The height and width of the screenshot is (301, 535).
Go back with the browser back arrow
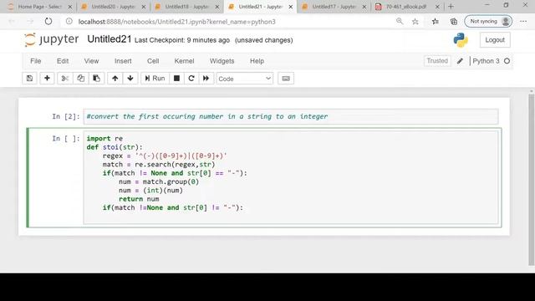12,22
